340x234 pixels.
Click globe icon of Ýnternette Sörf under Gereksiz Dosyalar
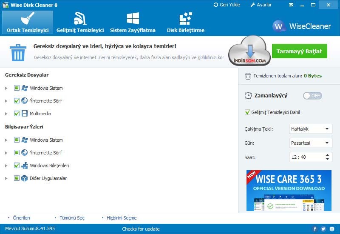[25, 101]
